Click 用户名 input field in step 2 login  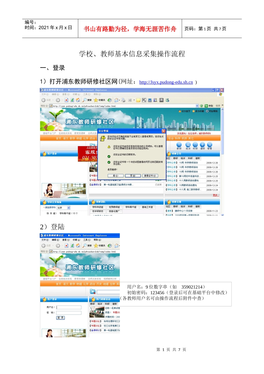tap(69, 307)
